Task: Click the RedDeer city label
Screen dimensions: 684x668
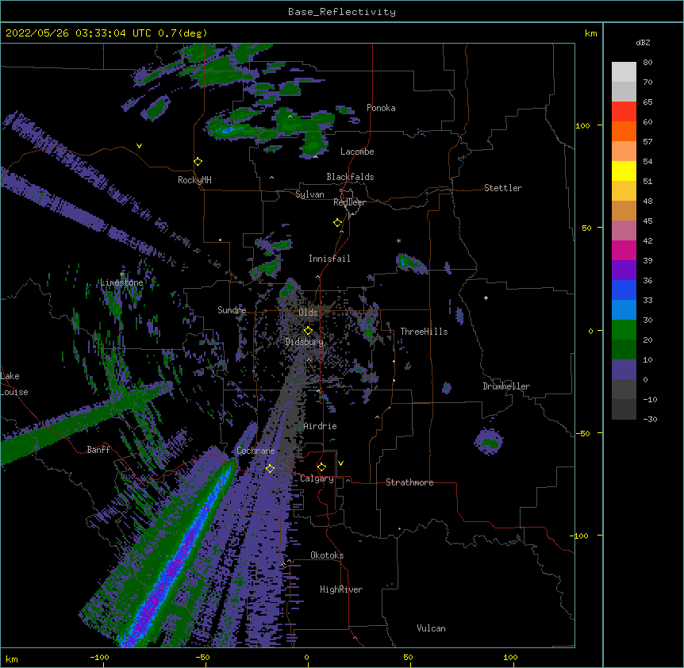Action: coord(349,202)
